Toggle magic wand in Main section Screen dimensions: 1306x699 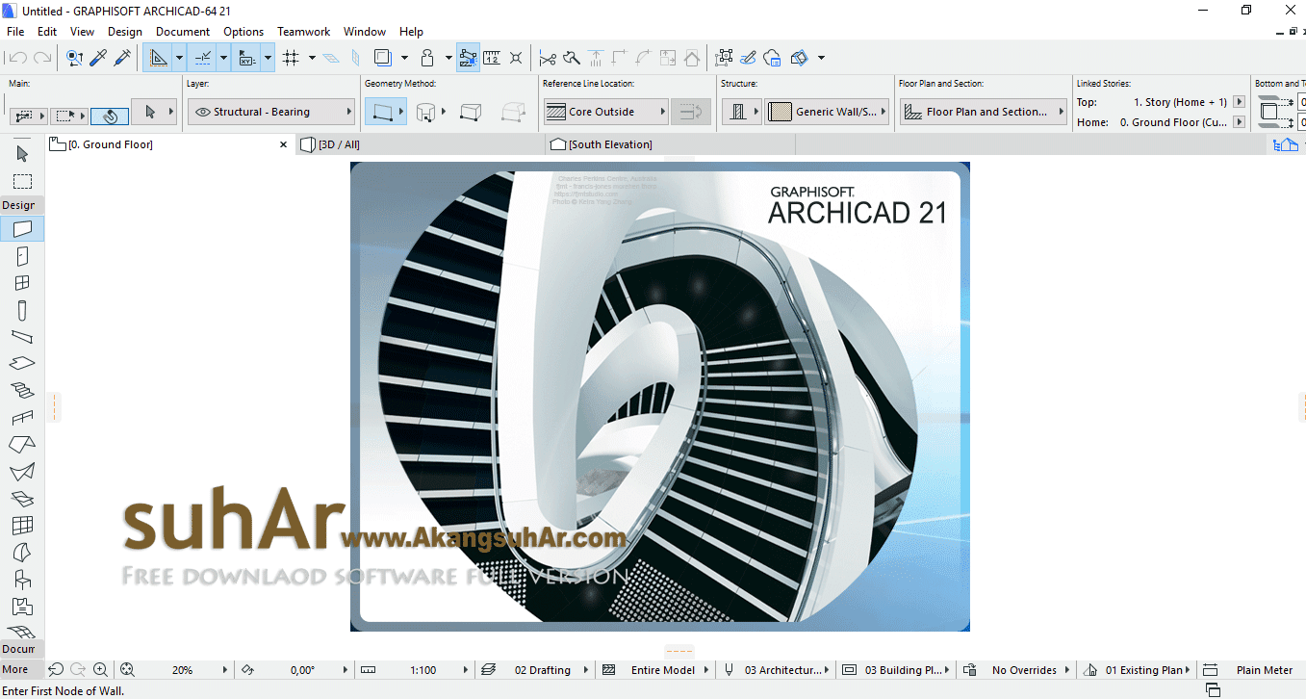click(x=110, y=116)
